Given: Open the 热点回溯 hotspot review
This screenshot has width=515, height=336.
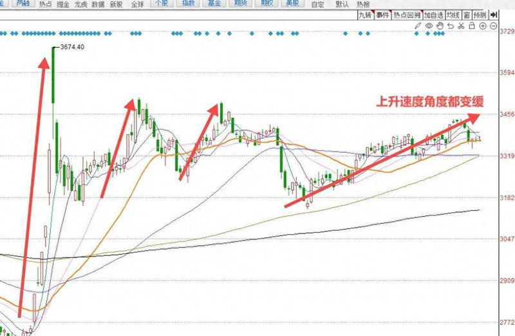Looking at the screenshot, I should [407, 15].
